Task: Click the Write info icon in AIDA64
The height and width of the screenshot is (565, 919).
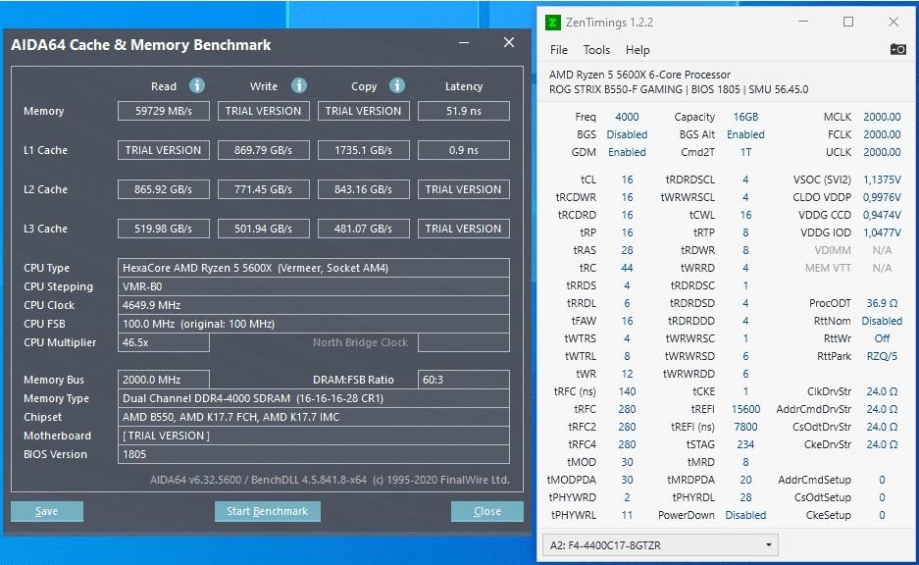Action: [299, 85]
